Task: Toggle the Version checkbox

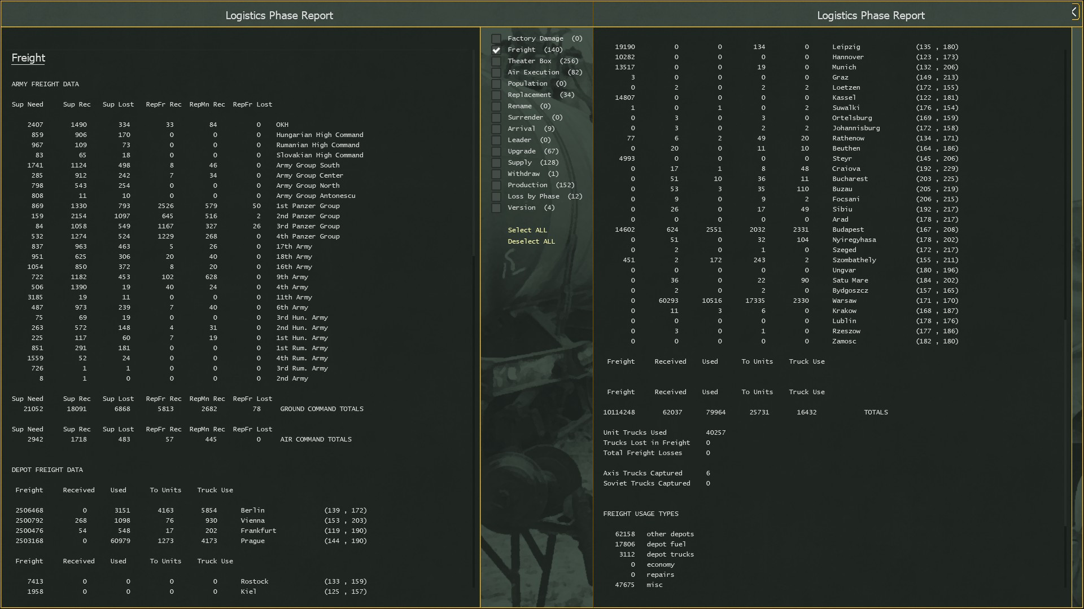Action: pos(496,208)
